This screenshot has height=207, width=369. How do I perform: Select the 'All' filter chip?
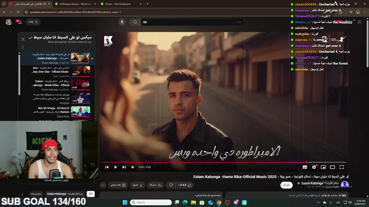pyautogui.click(x=91, y=194)
